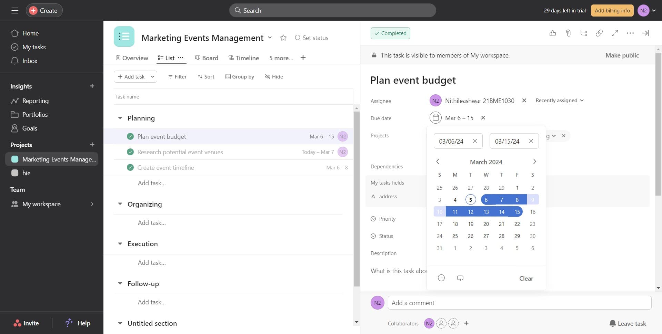Toggle the Completed status button

pos(390,33)
